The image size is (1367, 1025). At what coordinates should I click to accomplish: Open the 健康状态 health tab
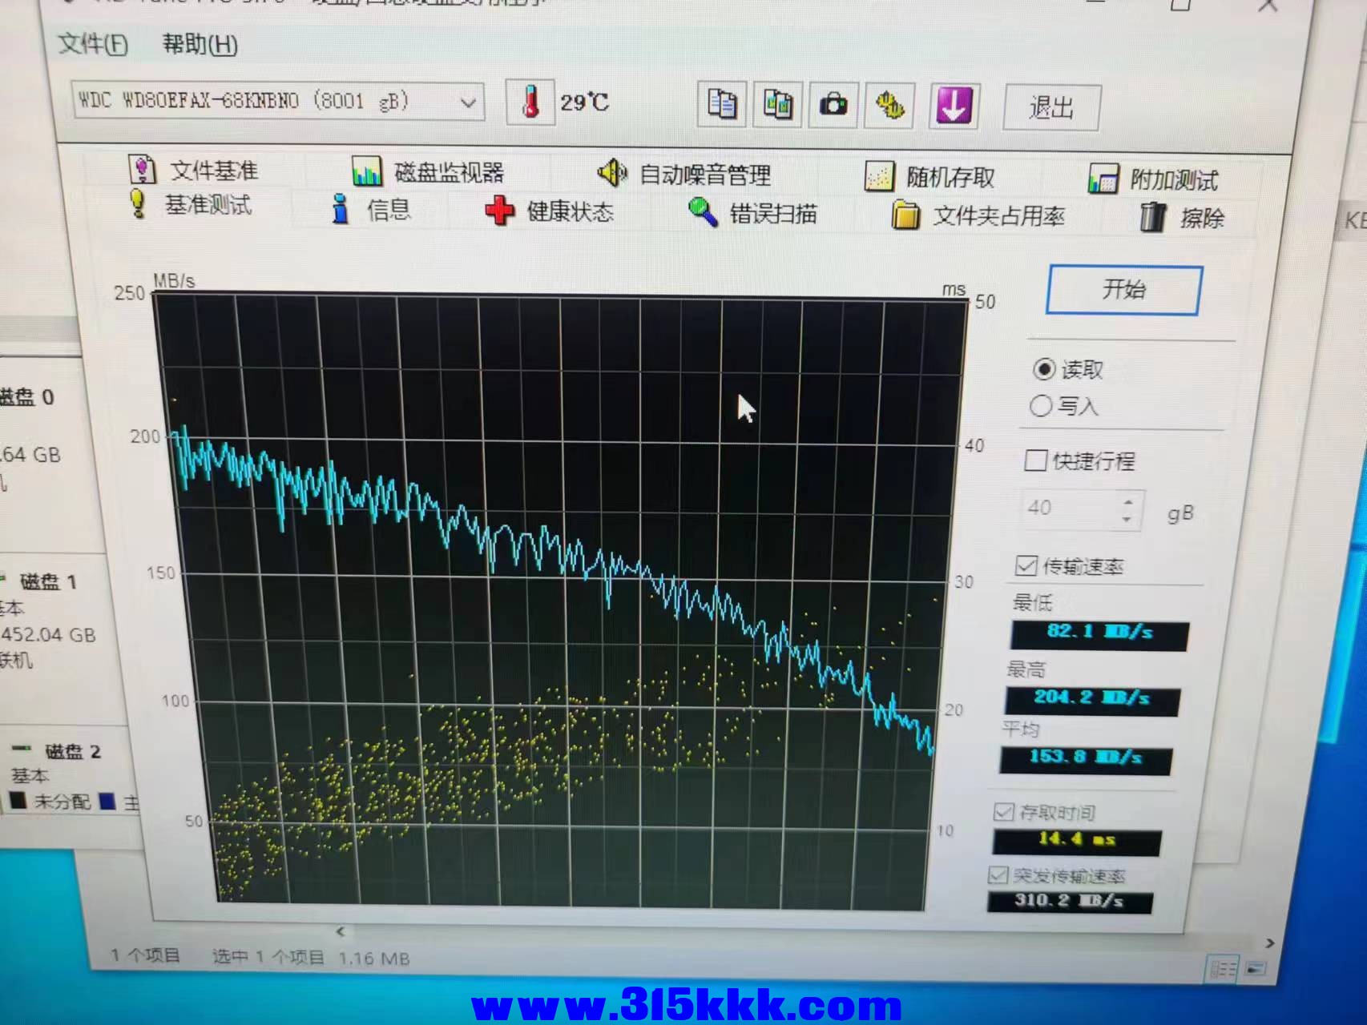pyautogui.click(x=550, y=211)
